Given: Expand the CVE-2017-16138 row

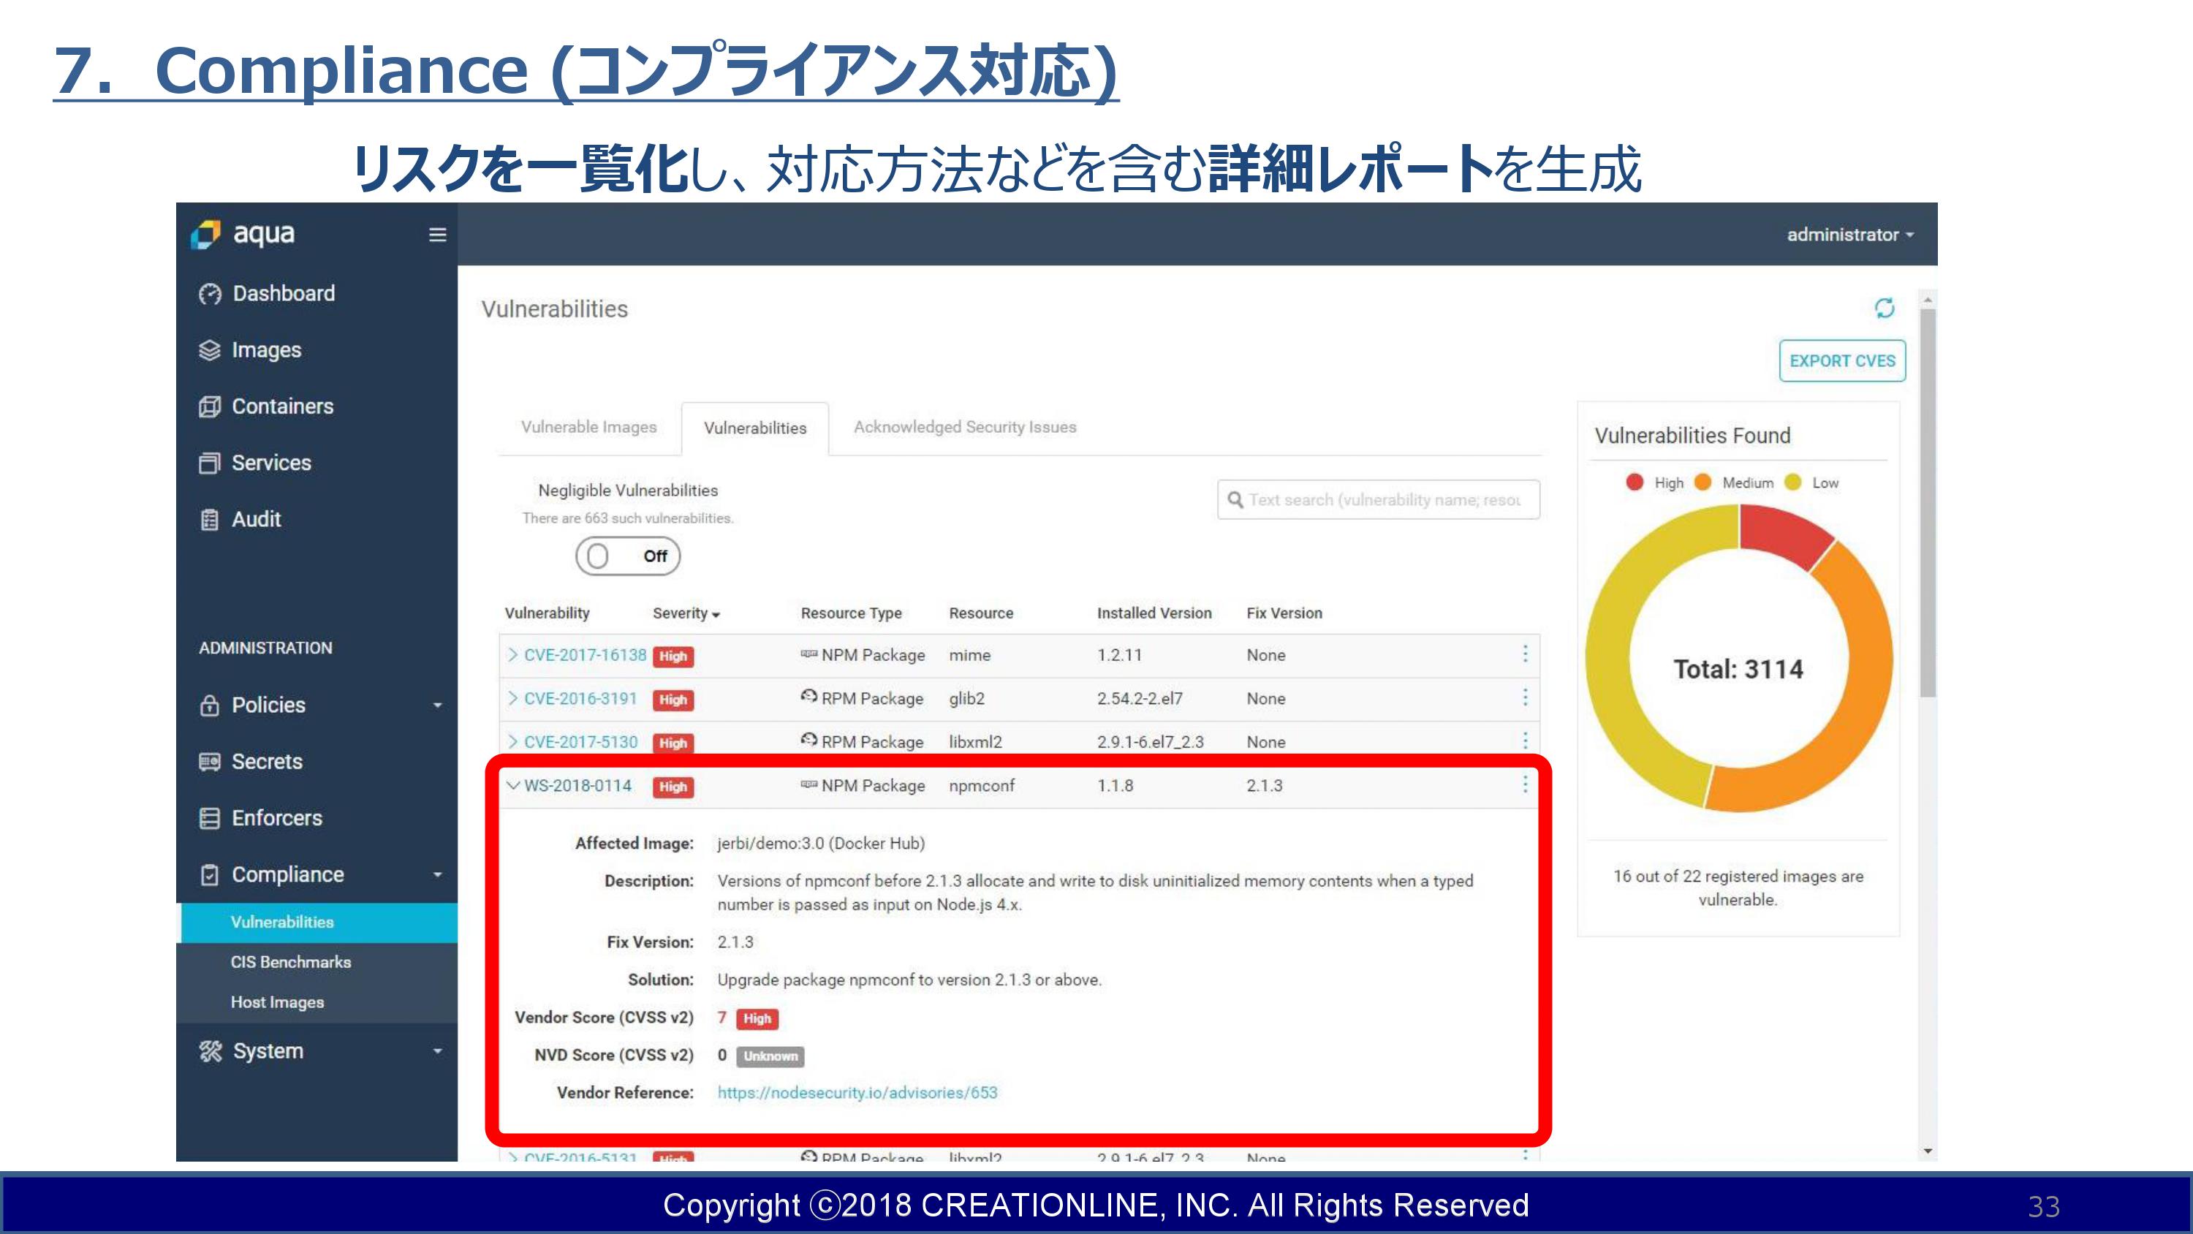Looking at the screenshot, I should coord(512,655).
